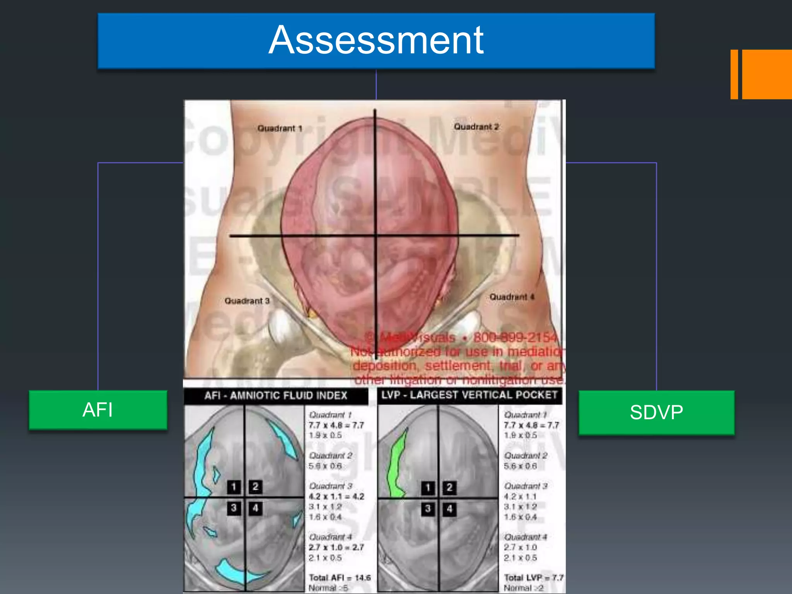Screen dimensions: 792x594
Task: Click the "Quadrant 2" label on the abdomen diagram
Action: tap(476, 126)
